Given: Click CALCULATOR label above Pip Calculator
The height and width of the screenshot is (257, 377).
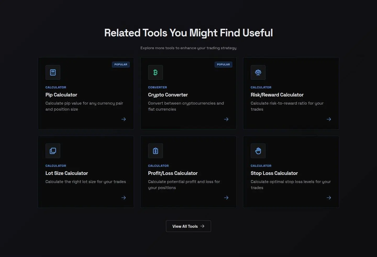Looking at the screenshot, I should [x=56, y=87].
